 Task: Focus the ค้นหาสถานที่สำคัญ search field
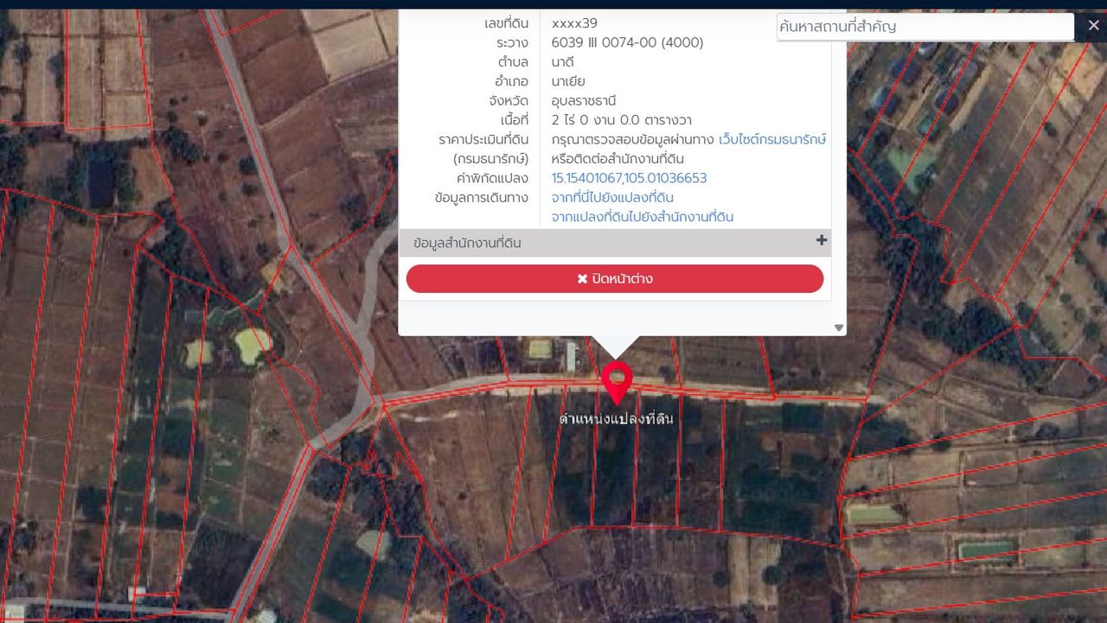[925, 27]
